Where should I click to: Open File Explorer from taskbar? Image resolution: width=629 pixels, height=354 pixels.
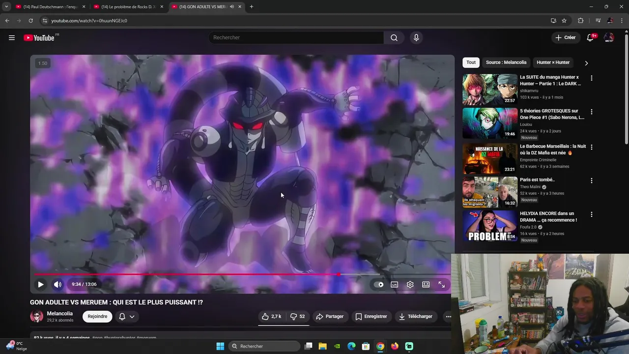coord(322,346)
